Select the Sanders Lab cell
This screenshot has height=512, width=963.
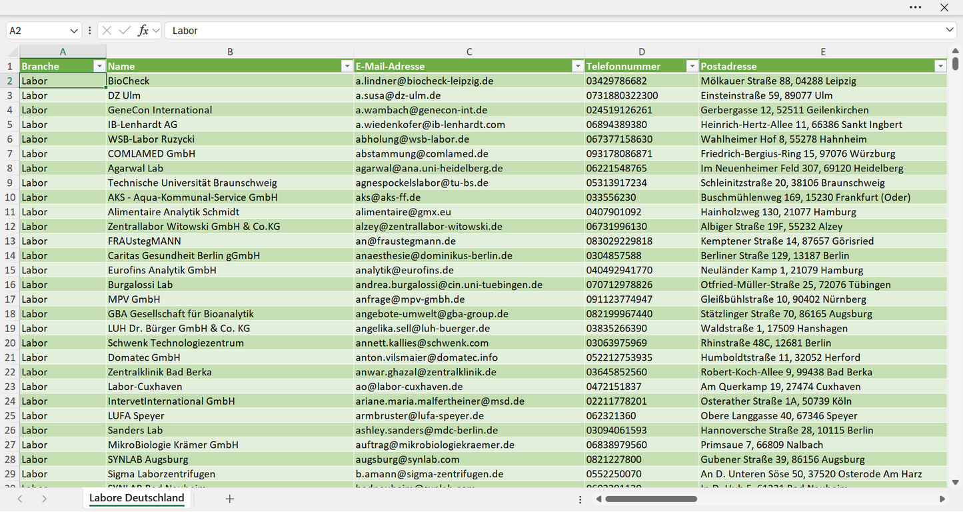click(230, 431)
